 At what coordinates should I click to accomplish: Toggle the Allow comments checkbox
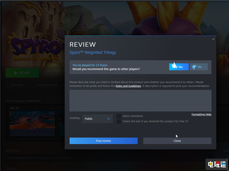(119, 116)
